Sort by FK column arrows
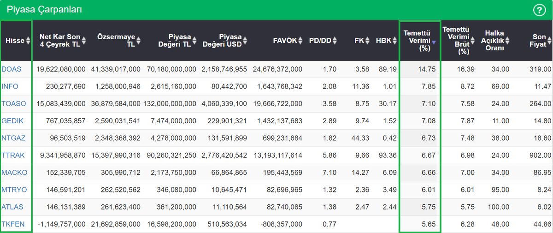Viewport: 553px width, 233px height. point(367,41)
